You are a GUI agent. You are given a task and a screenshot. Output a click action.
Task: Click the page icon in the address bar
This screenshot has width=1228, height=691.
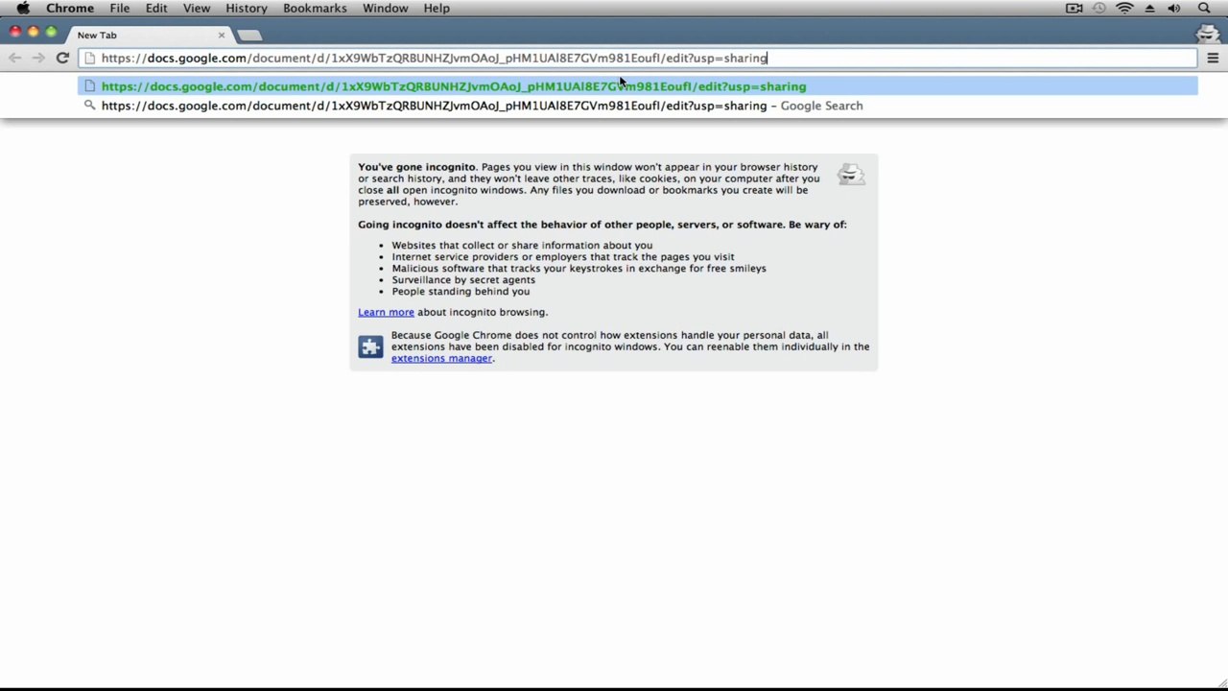(89, 59)
